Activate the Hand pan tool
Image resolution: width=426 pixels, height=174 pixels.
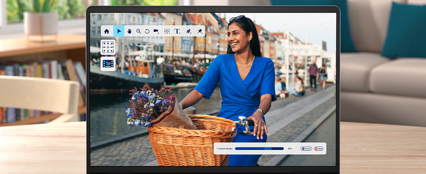pos(129,31)
